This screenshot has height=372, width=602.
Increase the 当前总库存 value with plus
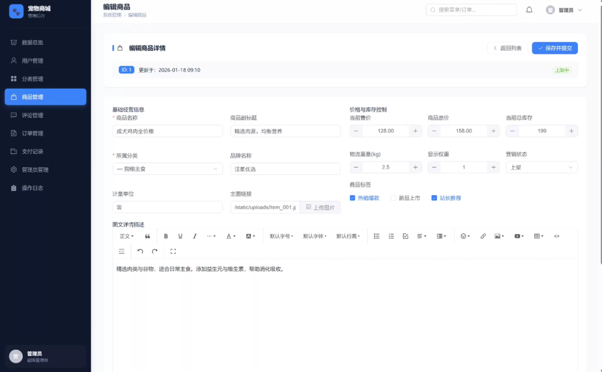tap(571, 131)
